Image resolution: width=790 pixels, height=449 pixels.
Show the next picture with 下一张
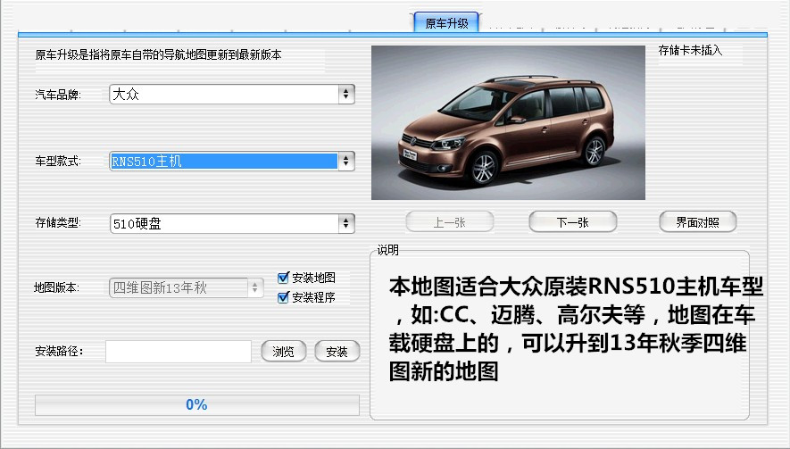pos(573,222)
